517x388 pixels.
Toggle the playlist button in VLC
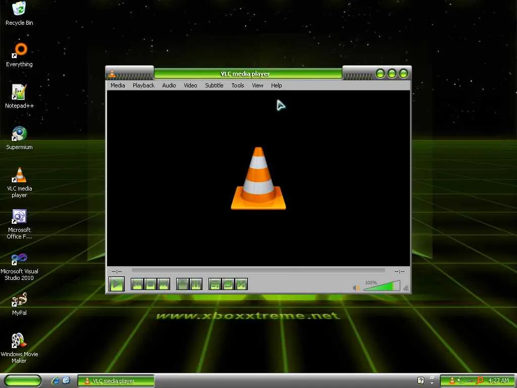(215, 284)
